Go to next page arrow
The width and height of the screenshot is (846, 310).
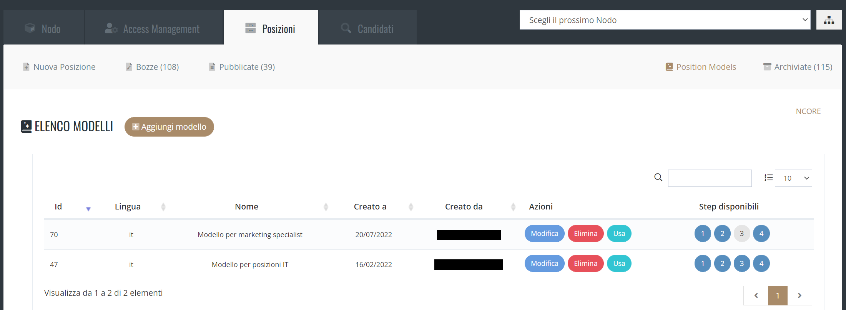pos(799,295)
